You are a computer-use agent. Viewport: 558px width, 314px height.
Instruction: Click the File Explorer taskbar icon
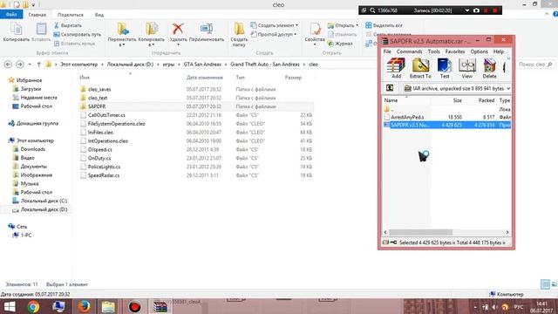tap(108, 306)
